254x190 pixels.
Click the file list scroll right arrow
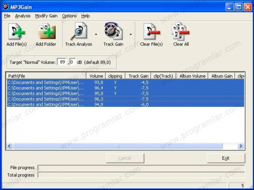(x=241, y=146)
